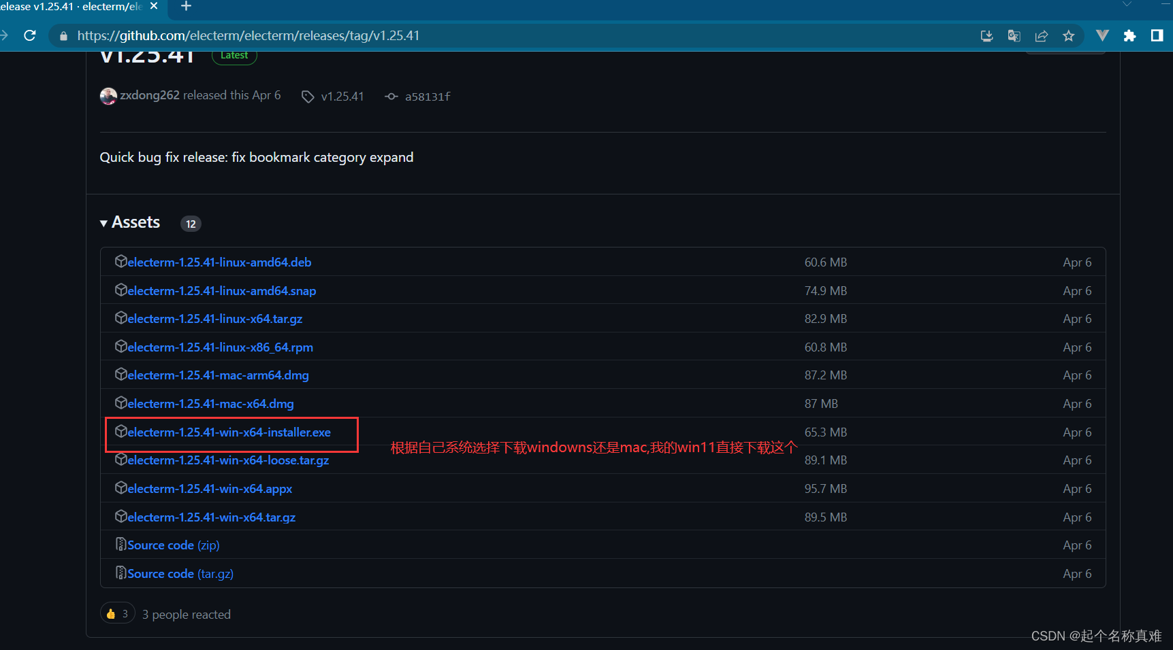Open the V-shaped extension icon
1173x650 pixels.
(1102, 35)
